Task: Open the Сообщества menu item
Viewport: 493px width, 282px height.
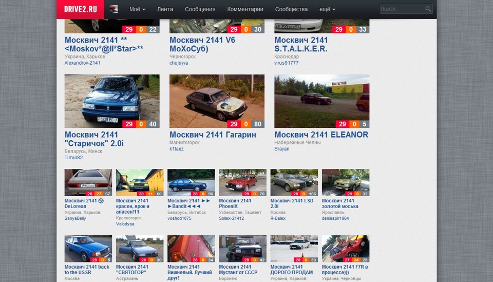Action: pyautogui.click(x=292, y=9)
